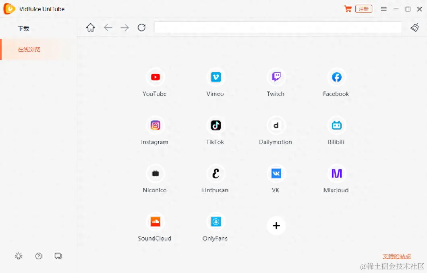Click the Niconico text label
Screen dimensions: 427x273
pyautogui.click(x=155, y=190)
